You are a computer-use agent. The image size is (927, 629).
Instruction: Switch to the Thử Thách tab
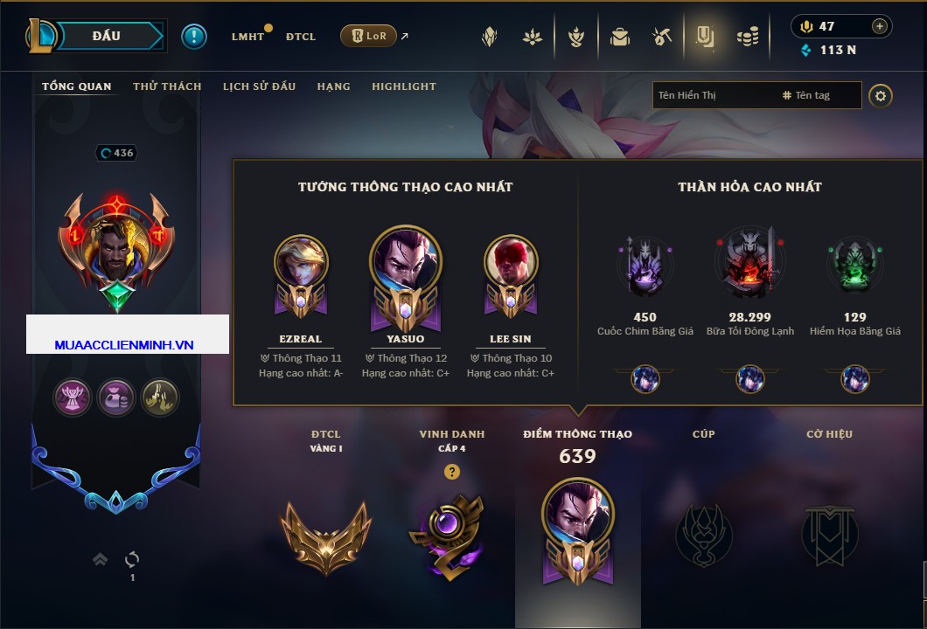pyautogui.click(x=167, y=86)
